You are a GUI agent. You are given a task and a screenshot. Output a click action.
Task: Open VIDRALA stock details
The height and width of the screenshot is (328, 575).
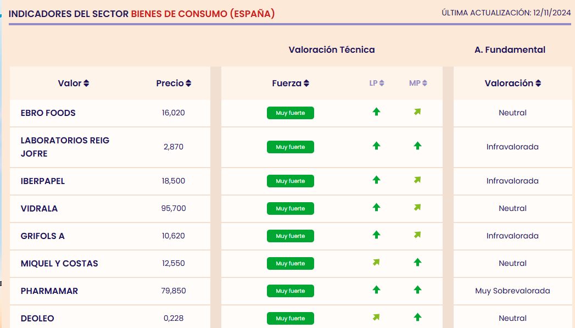coord(39,209)
